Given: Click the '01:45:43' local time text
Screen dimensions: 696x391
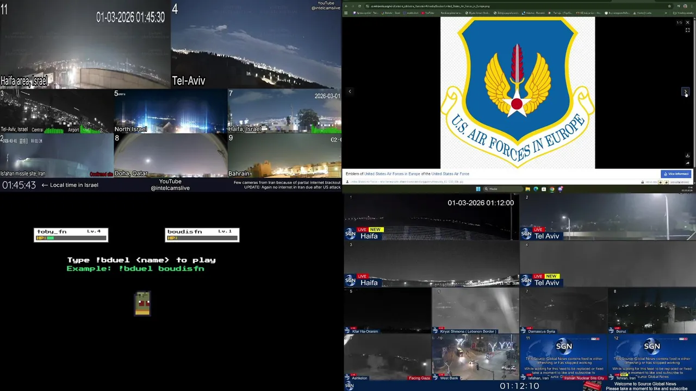Looking at the screenshot, I should pyautogui.click(x=19, y=185).
